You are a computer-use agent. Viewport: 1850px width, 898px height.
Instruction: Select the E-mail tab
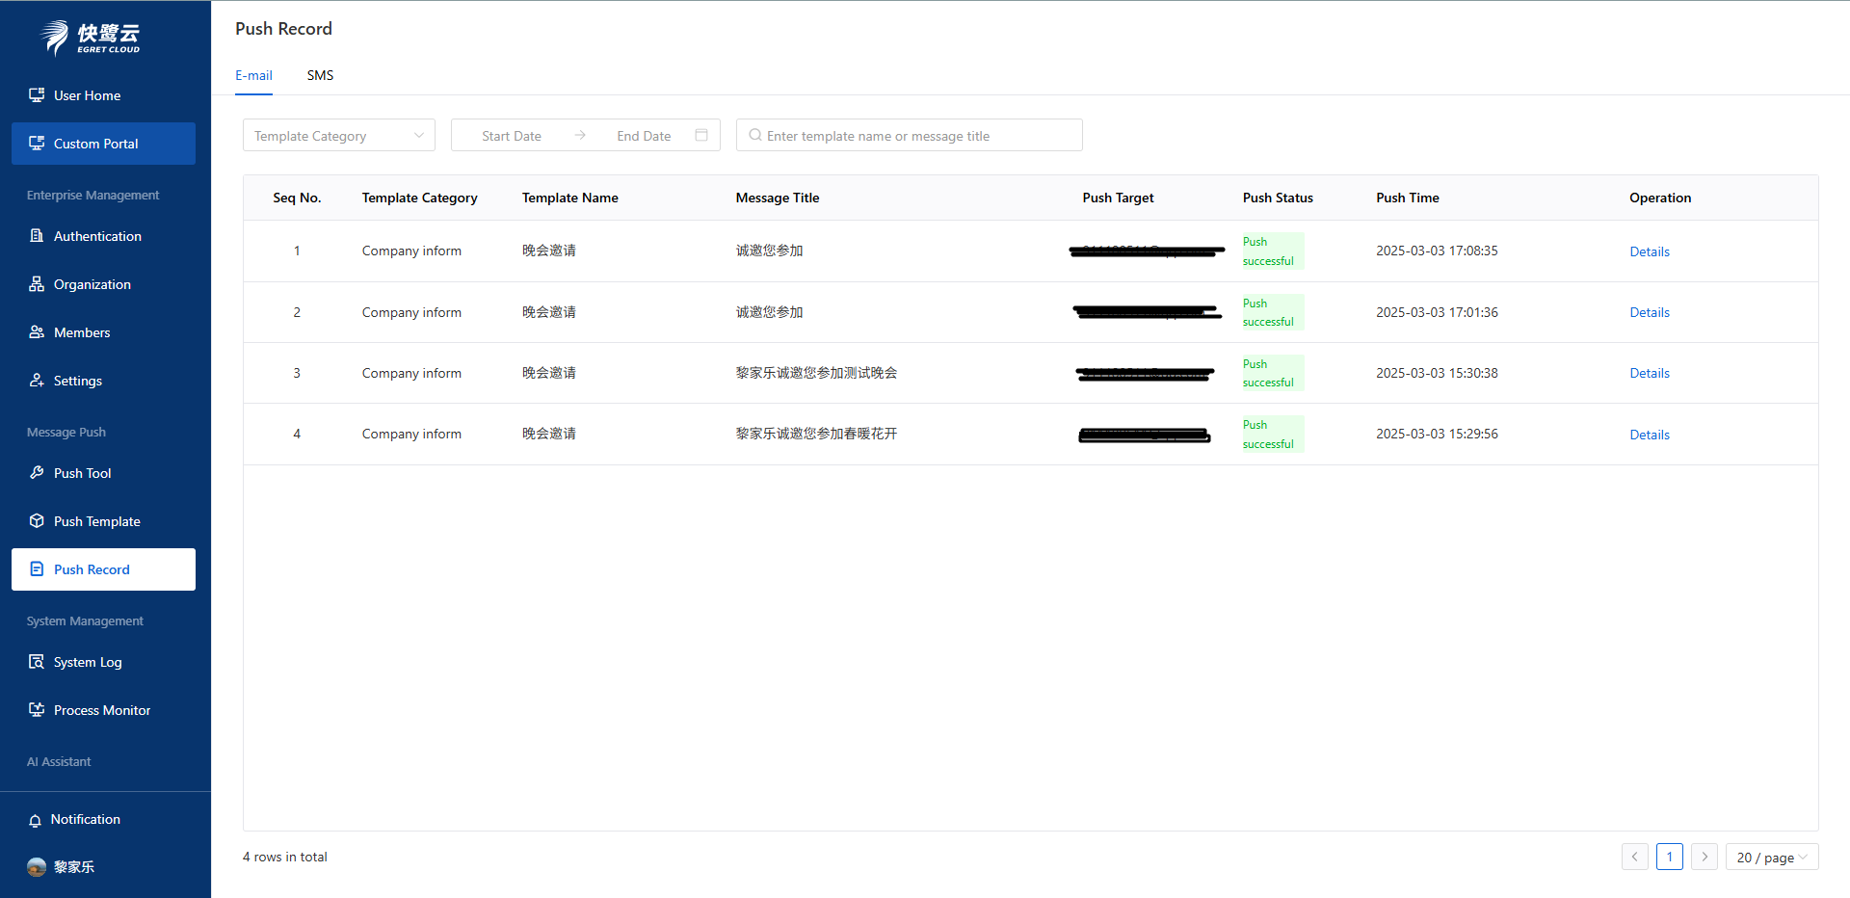point(253,75)
